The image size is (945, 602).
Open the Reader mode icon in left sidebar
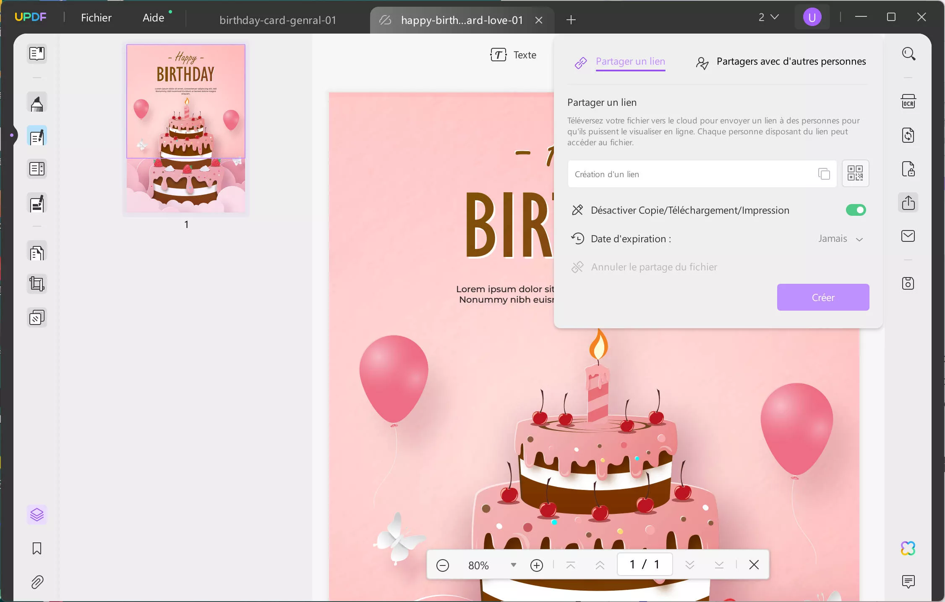37,53
